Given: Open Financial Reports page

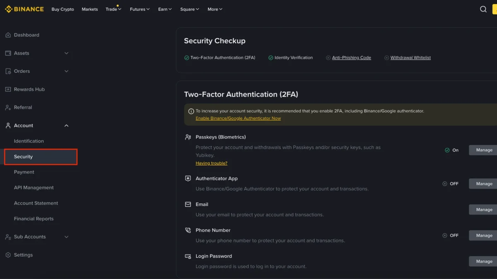Looking at the screenshot, I should click(34, 219).
